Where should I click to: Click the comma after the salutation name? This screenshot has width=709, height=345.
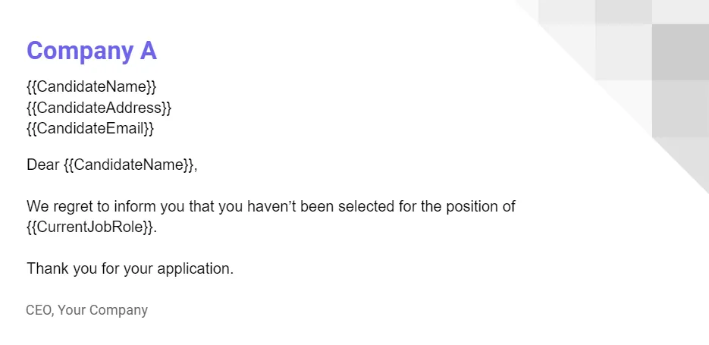196,166
